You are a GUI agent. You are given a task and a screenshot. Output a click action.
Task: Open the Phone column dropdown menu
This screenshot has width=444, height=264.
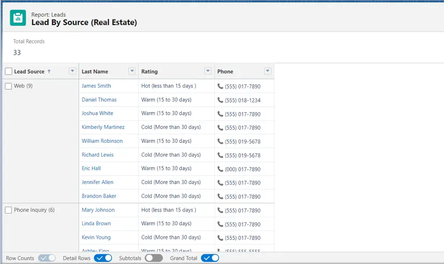(x=268, y=71)
